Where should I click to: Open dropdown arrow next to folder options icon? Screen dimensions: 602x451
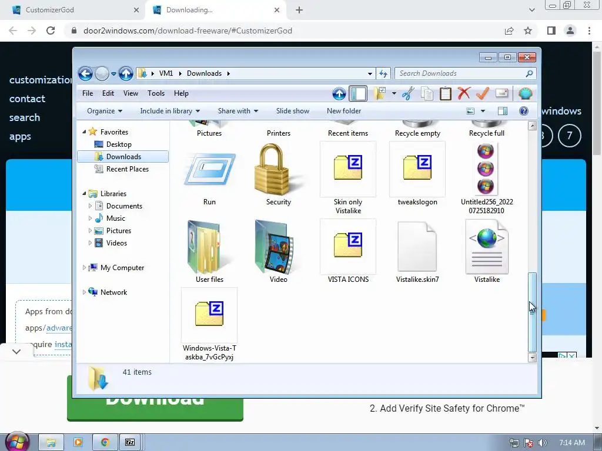394,93
